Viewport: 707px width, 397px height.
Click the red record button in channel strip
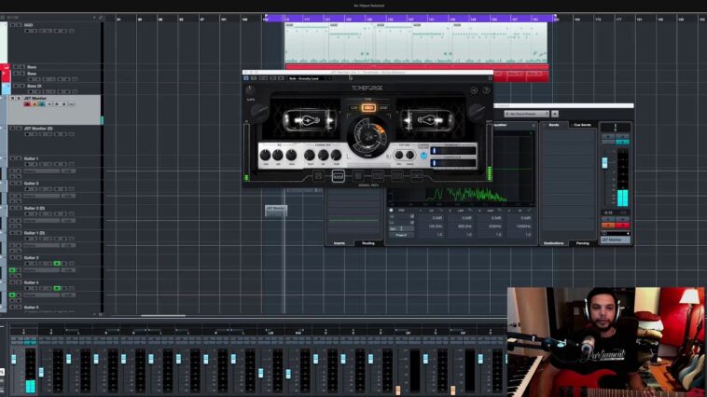click(x=623, y=225)
